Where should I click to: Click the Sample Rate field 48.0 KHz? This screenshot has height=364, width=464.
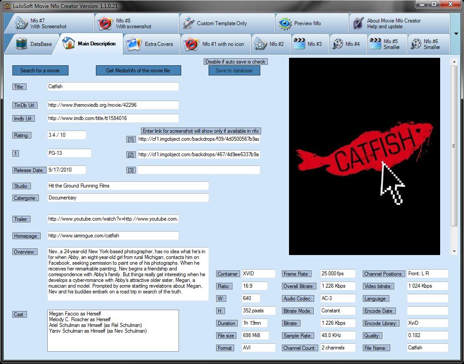(x=338, y=335)
